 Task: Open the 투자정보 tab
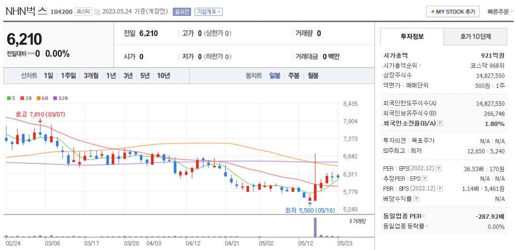[412, 37]
